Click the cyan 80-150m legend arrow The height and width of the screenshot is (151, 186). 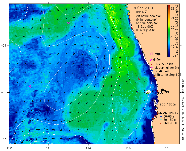[161, 120]
